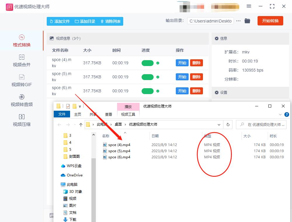Viewport: 292px width, 222px height.
Task: Click the 添加目录 add folder button
Action: coord(85,21)
